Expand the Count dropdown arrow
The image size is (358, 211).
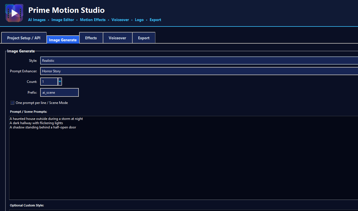click(x=60, y=82)
